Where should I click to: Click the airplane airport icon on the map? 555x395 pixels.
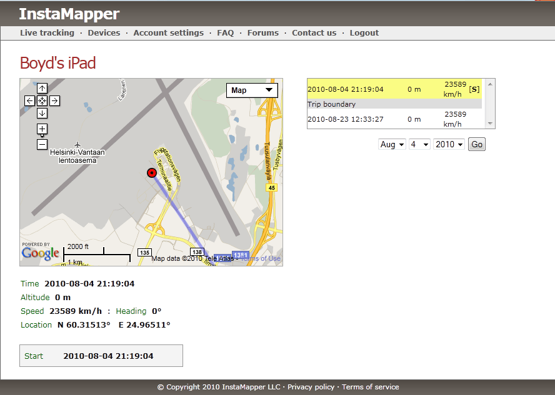point(77,145)
